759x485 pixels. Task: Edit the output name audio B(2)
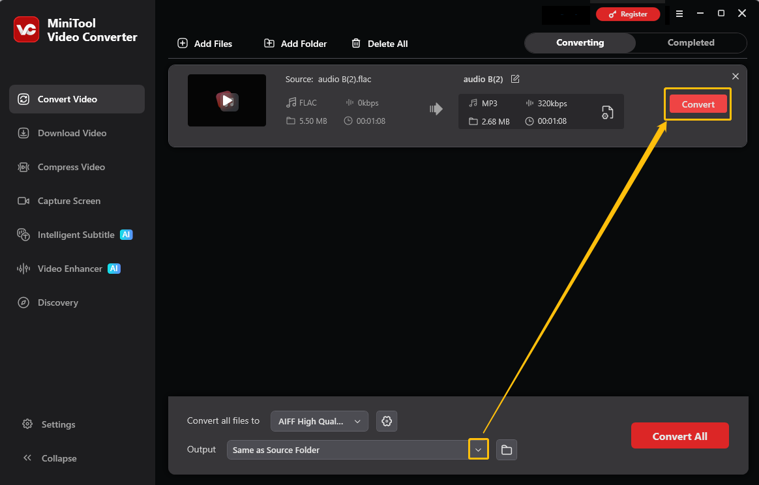515,79
